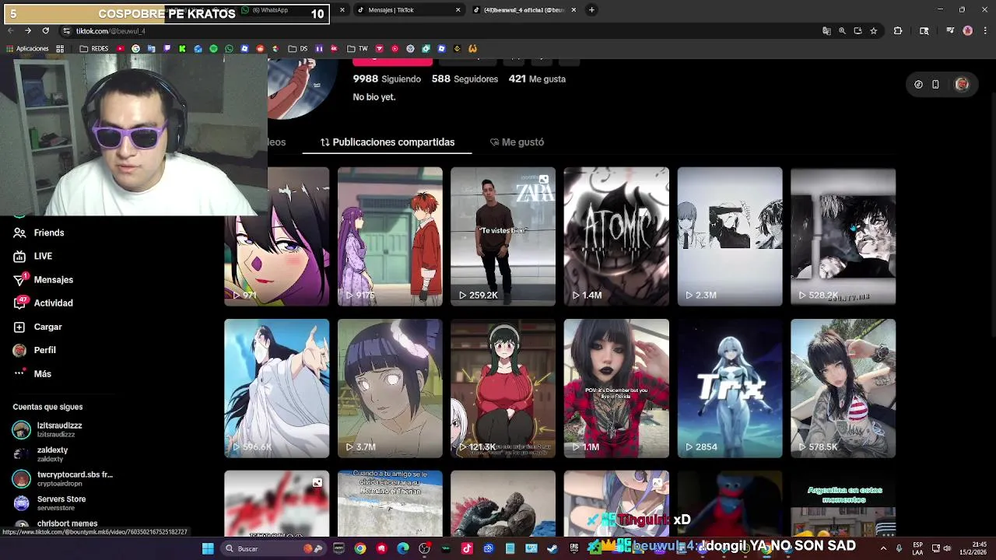Open the Binance bookmark

[457, 48]
